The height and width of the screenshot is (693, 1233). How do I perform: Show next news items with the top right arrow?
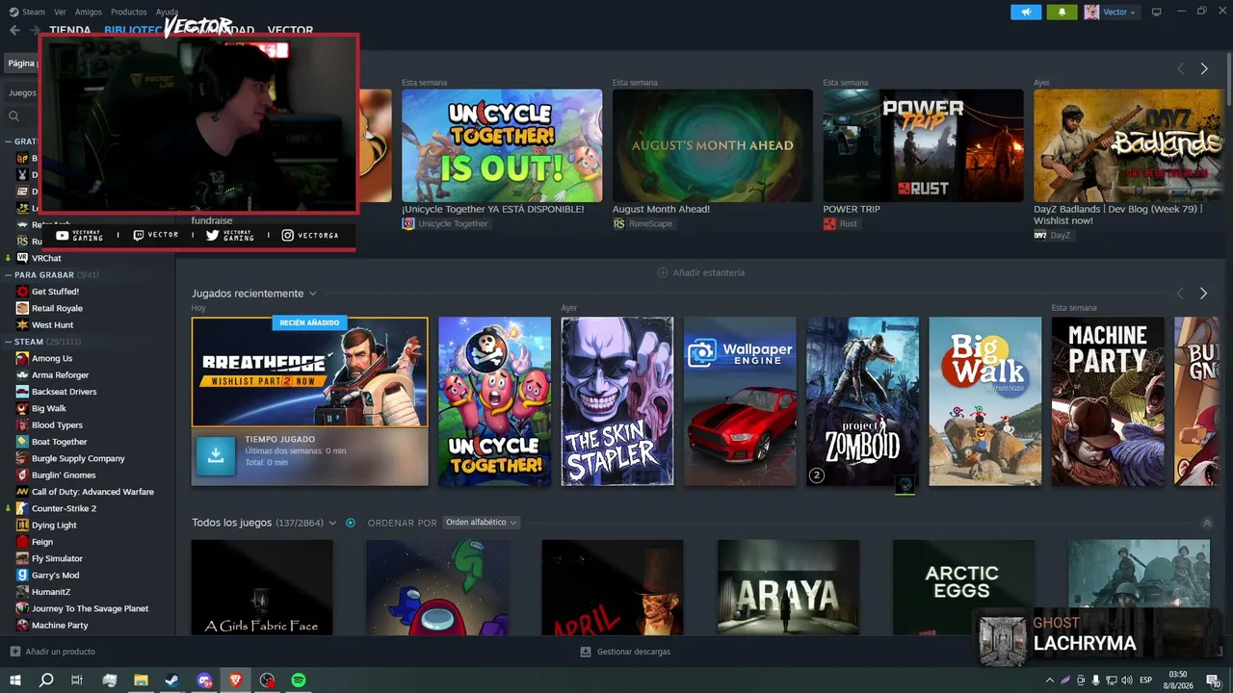[1204, 69]
